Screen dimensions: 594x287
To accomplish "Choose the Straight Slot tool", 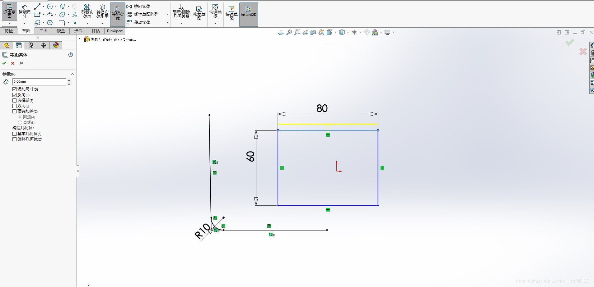I will (37, 23).
